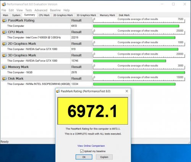The width and height of the screenshot is (191, 162).
Task: Click the Memory Mark green result bar
Action: tap(139, 73)
